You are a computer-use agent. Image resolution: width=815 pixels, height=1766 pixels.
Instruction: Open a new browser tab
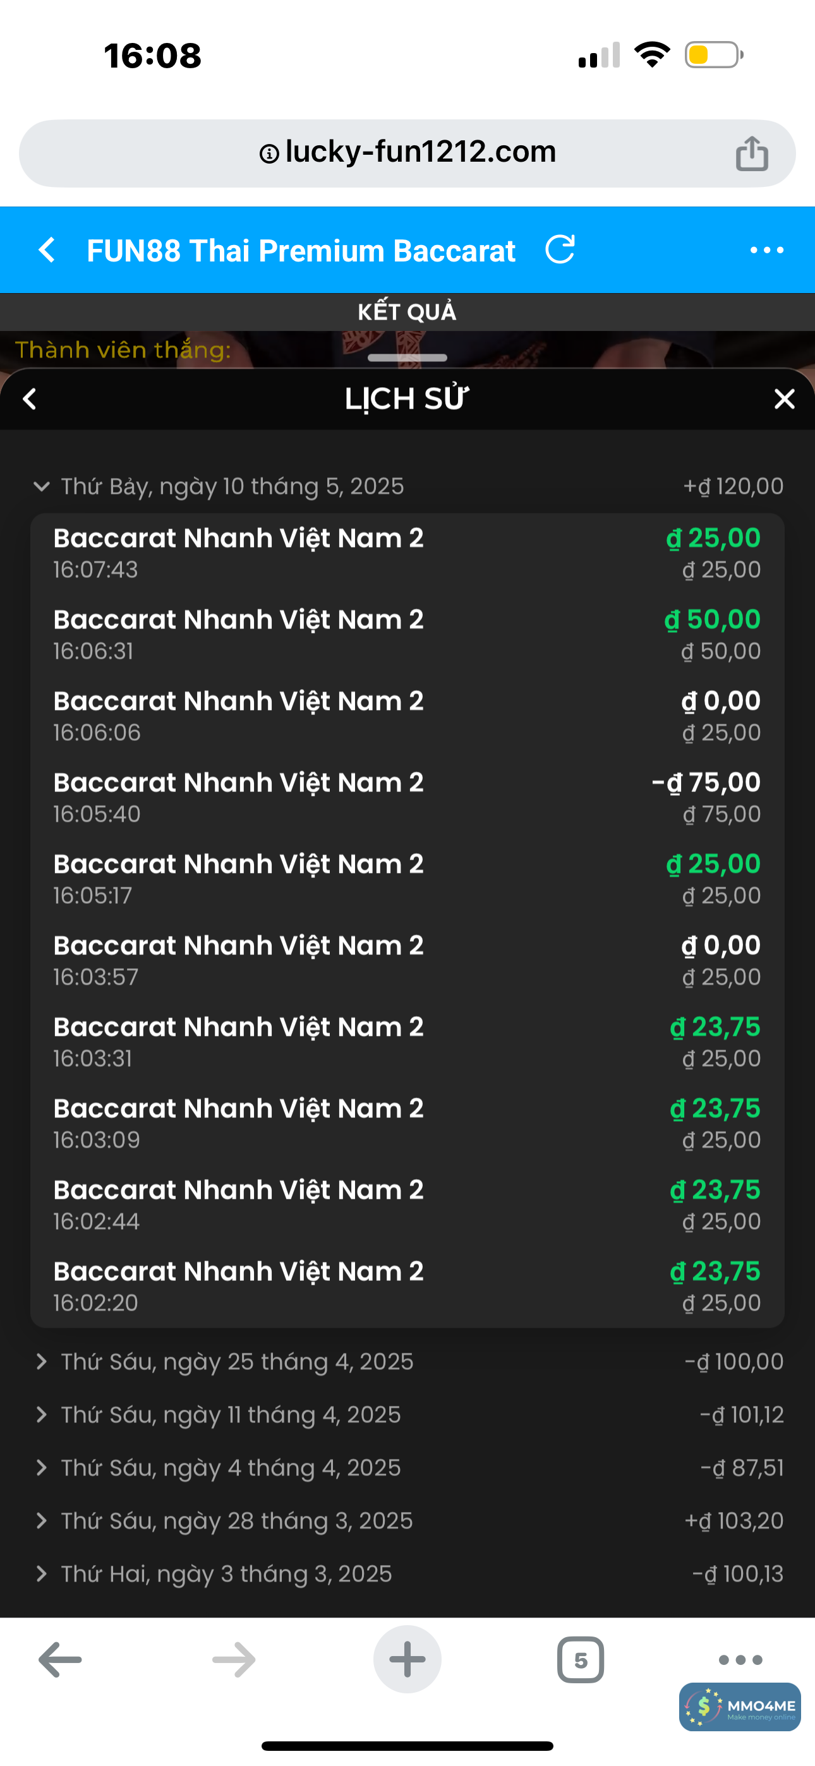pos(407,1659)
